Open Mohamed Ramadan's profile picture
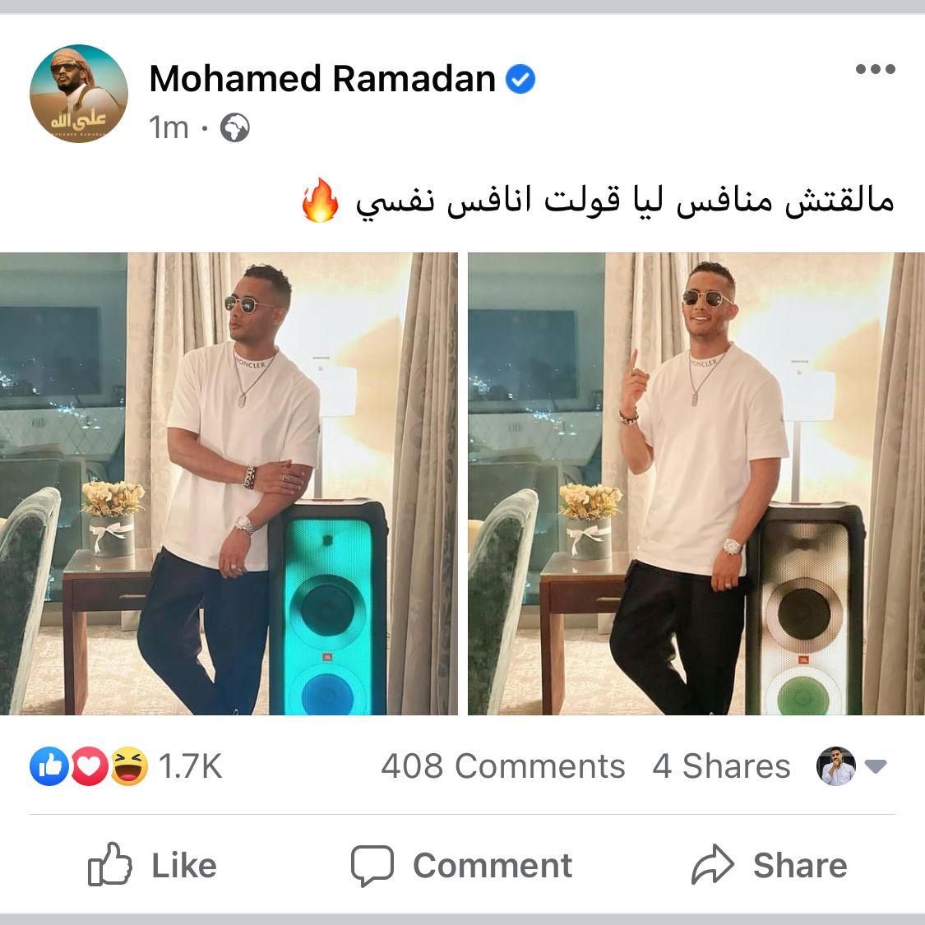Viewport: 925px width, 925px height. pyautogui.click(x=79, y=94)
